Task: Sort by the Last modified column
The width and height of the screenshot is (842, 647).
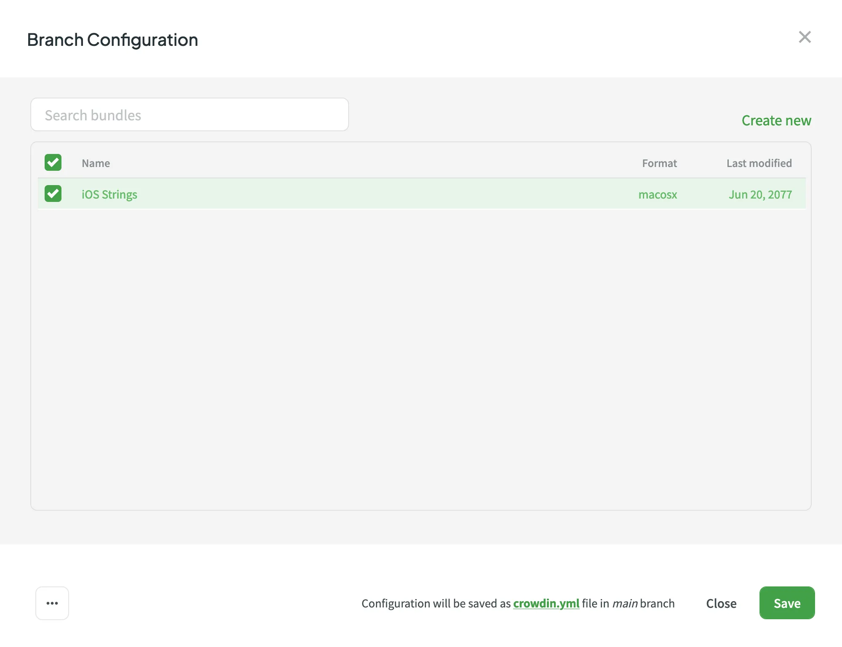Action: tap(759, 163)
